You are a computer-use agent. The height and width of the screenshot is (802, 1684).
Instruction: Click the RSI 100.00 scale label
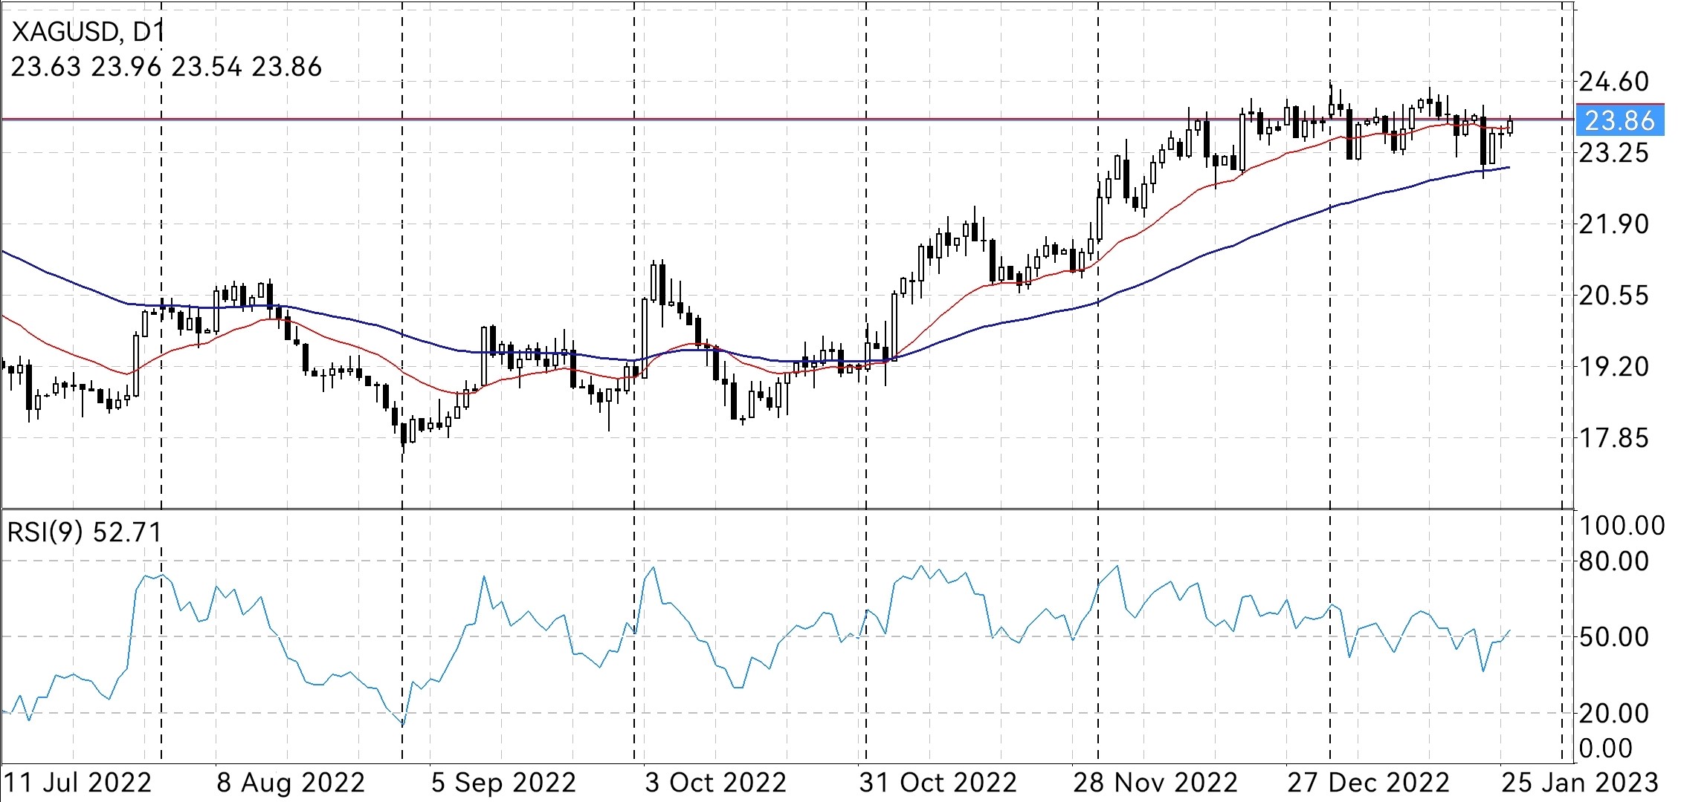coord(1622,526)
